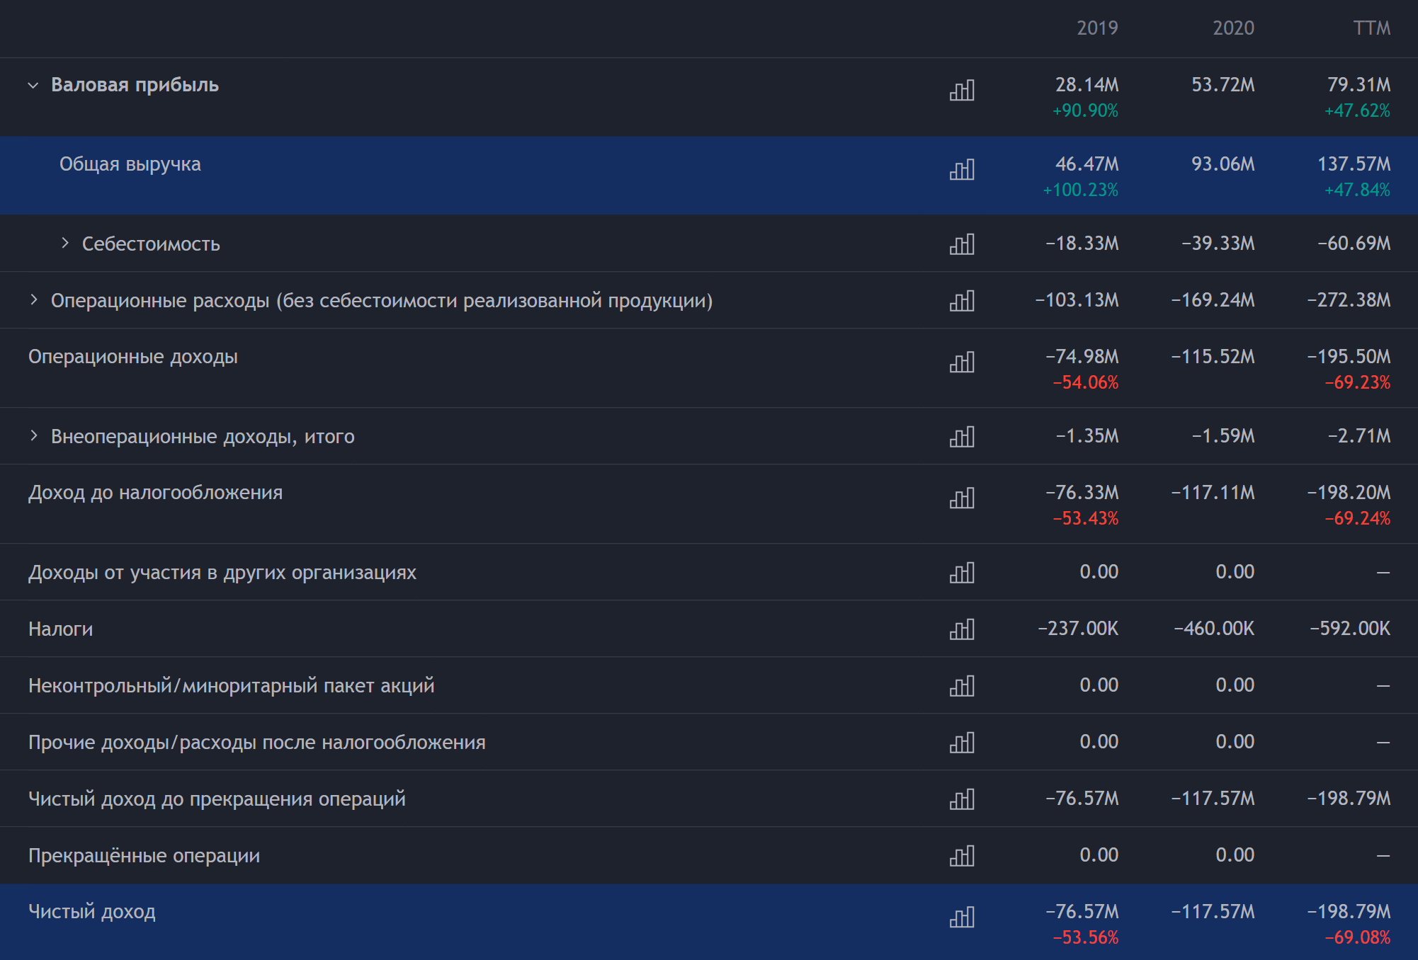The width and height of the screenshot is (1418, 960).
Task: Show chart for Неконтрольный/миноритарный пакет акций
Action: 962,686
